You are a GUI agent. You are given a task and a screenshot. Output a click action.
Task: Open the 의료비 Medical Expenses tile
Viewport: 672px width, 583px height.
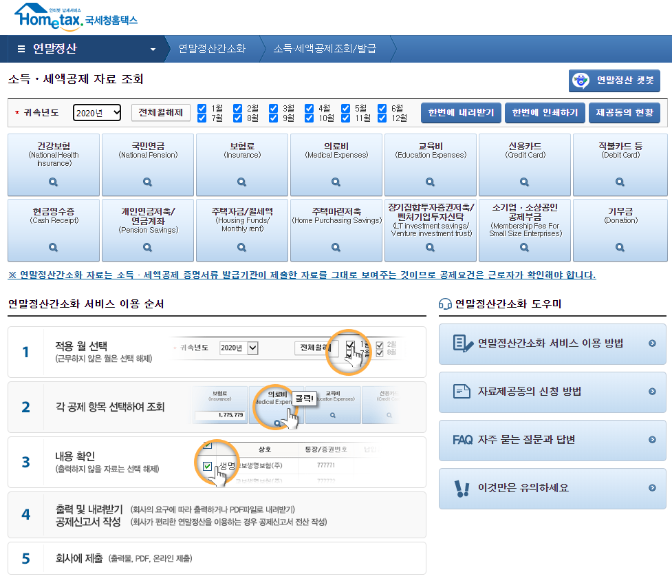pyautogui.click(x=336, y=165)
